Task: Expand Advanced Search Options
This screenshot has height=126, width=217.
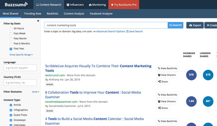Action: tap(109, 31)
